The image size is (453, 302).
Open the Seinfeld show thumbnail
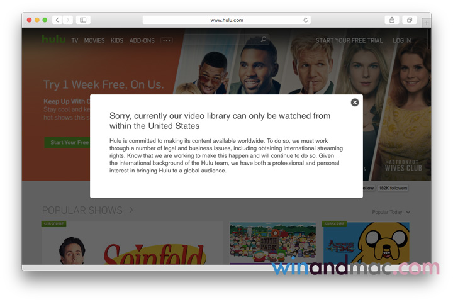point(132,243)
